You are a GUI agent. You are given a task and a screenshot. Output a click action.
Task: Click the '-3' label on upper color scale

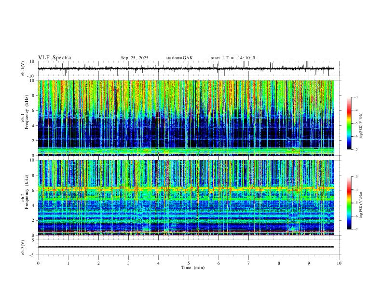click(356, 97)
